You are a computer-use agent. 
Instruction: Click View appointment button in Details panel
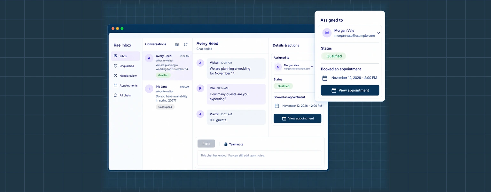(297, 118)
